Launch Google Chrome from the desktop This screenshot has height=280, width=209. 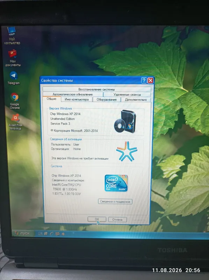[x=15, y=101]
